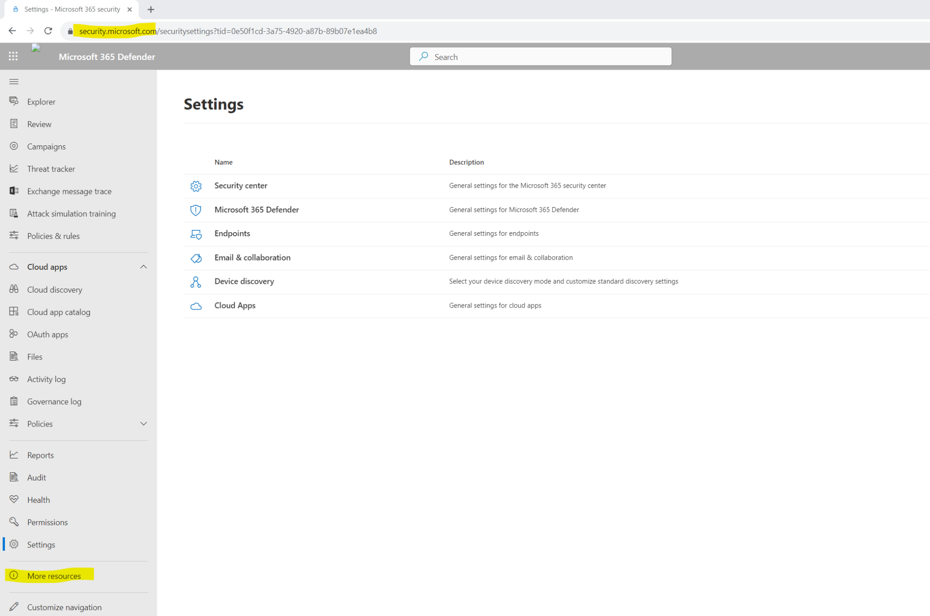Expand the Policies section

pyautogui.click(x=143, y=423)
